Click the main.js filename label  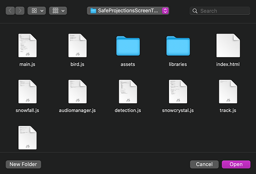tap(27, 64)
